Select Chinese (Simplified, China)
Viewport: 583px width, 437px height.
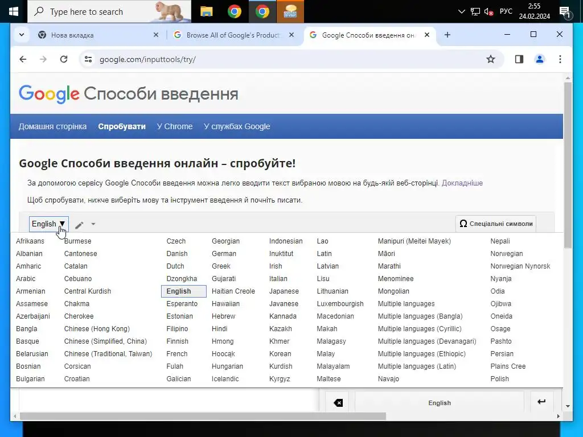(105, 341)
